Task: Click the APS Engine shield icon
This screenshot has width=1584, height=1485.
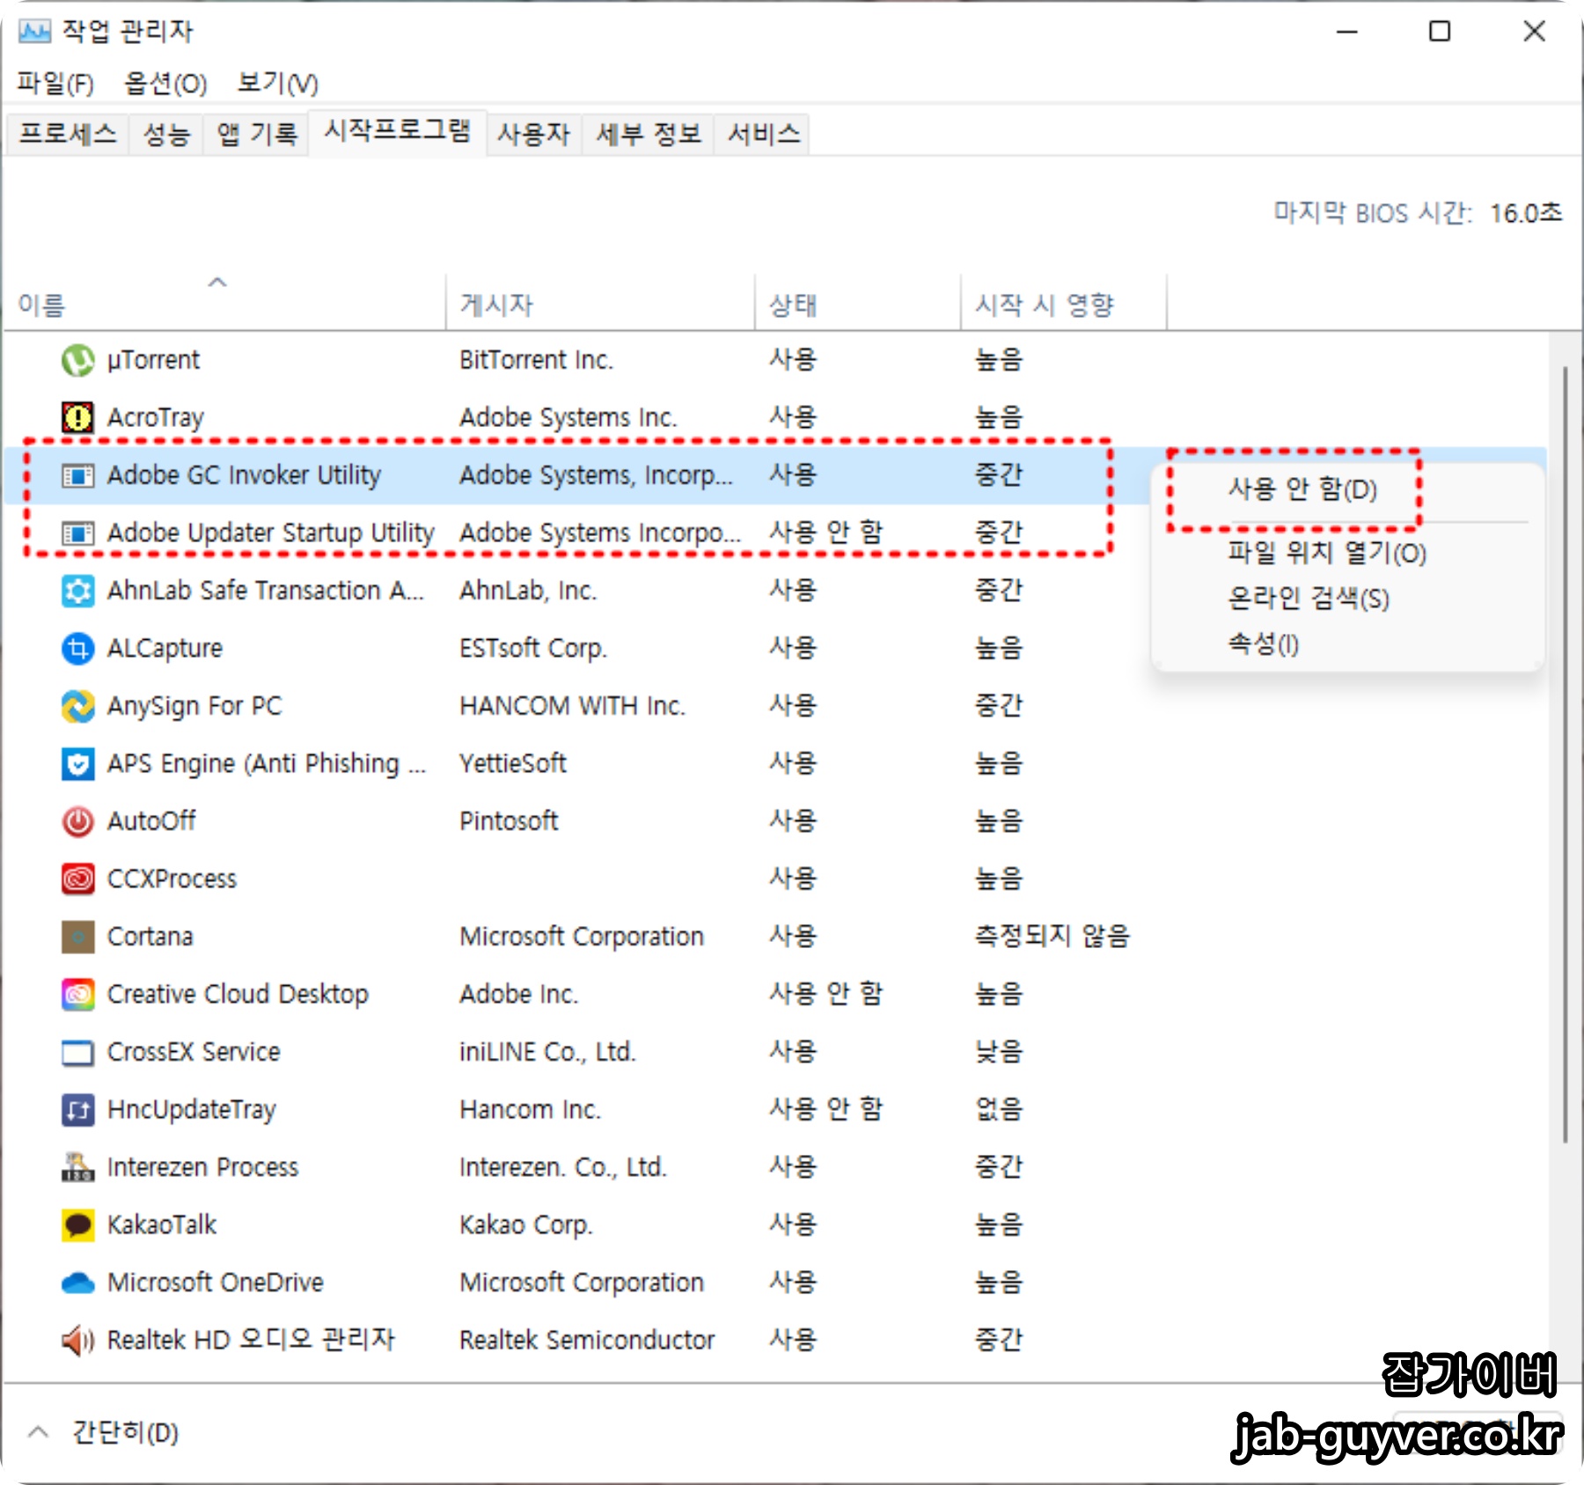Action: (x=77, y=764)
